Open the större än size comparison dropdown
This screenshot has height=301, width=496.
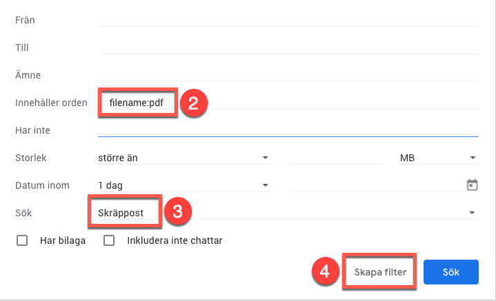pos(183,158)
